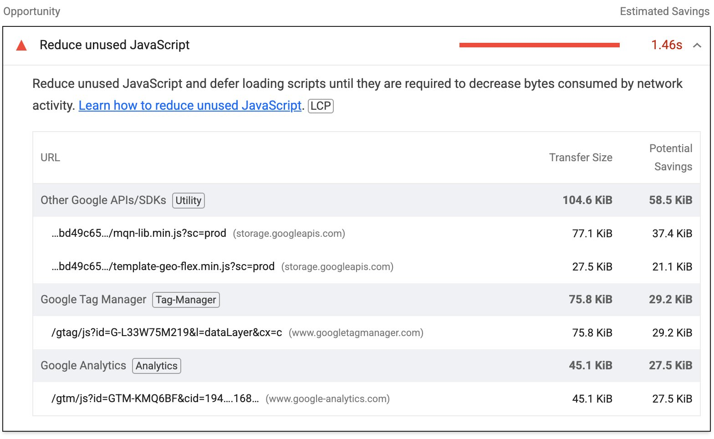714x439 pixels.
Task: Open the gtm/js GTM-KMQ6BF URL
Action: 155,399
